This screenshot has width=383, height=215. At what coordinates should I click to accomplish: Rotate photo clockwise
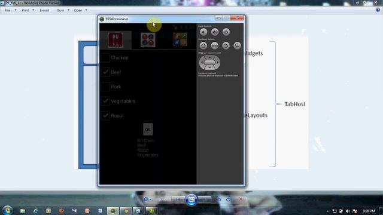228,199
